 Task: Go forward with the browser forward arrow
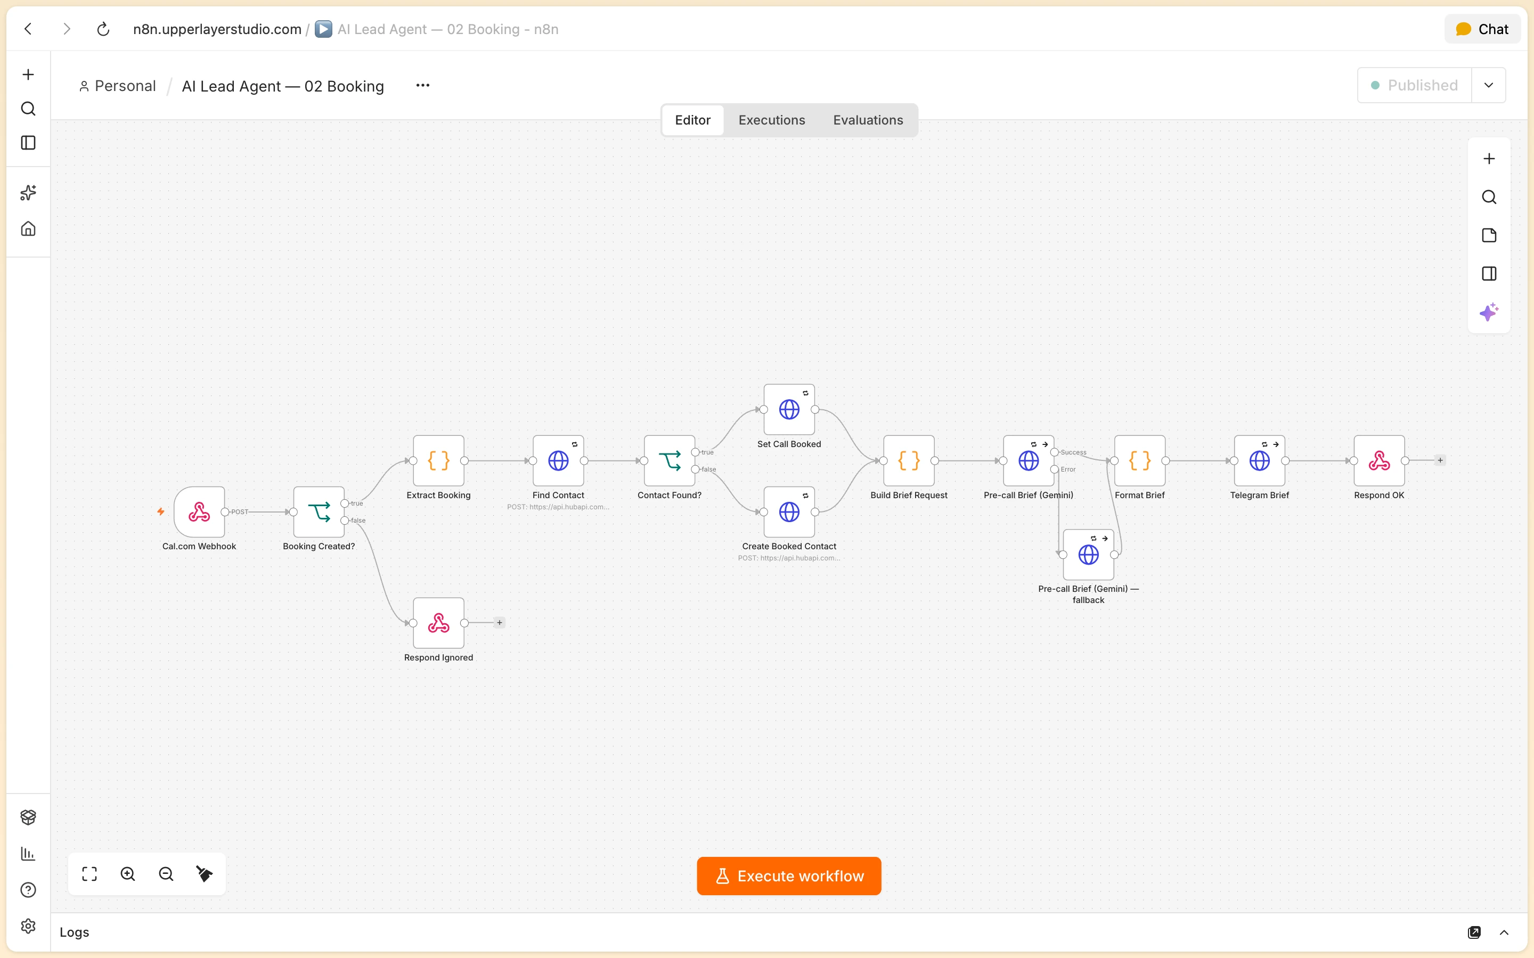pos(67,29)
